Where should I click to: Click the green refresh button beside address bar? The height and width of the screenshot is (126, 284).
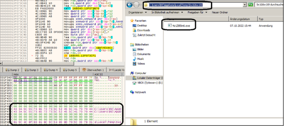(x=251, y=5)
